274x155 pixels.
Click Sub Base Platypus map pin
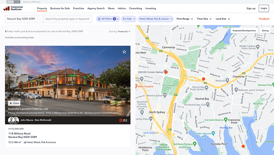[x=195, y=144]
